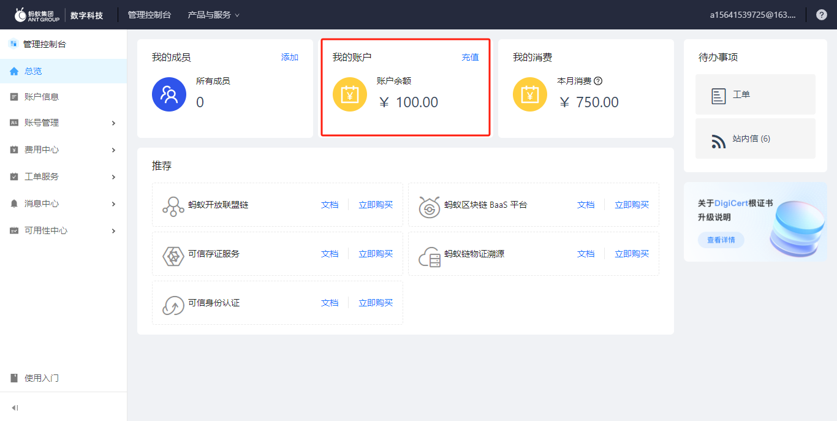Click the info icon beside 本月消费

598,81
